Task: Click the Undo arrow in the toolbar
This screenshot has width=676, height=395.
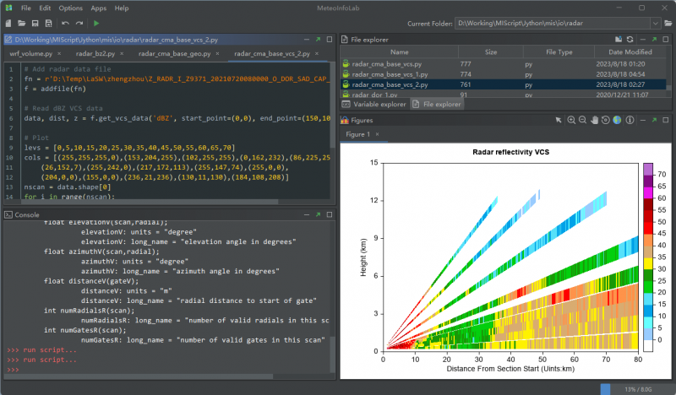Action: (x=65, y=23)
